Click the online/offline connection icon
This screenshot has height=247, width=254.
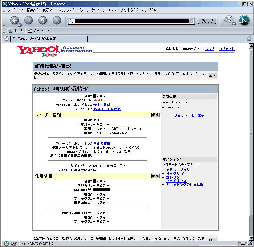click(x=243, y=243)
